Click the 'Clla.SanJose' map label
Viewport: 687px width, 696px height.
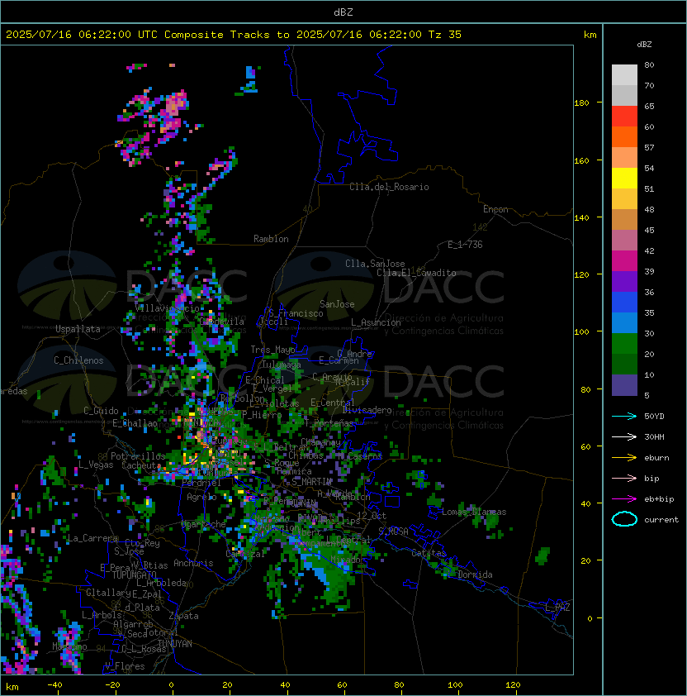click(x=375, y=264)
